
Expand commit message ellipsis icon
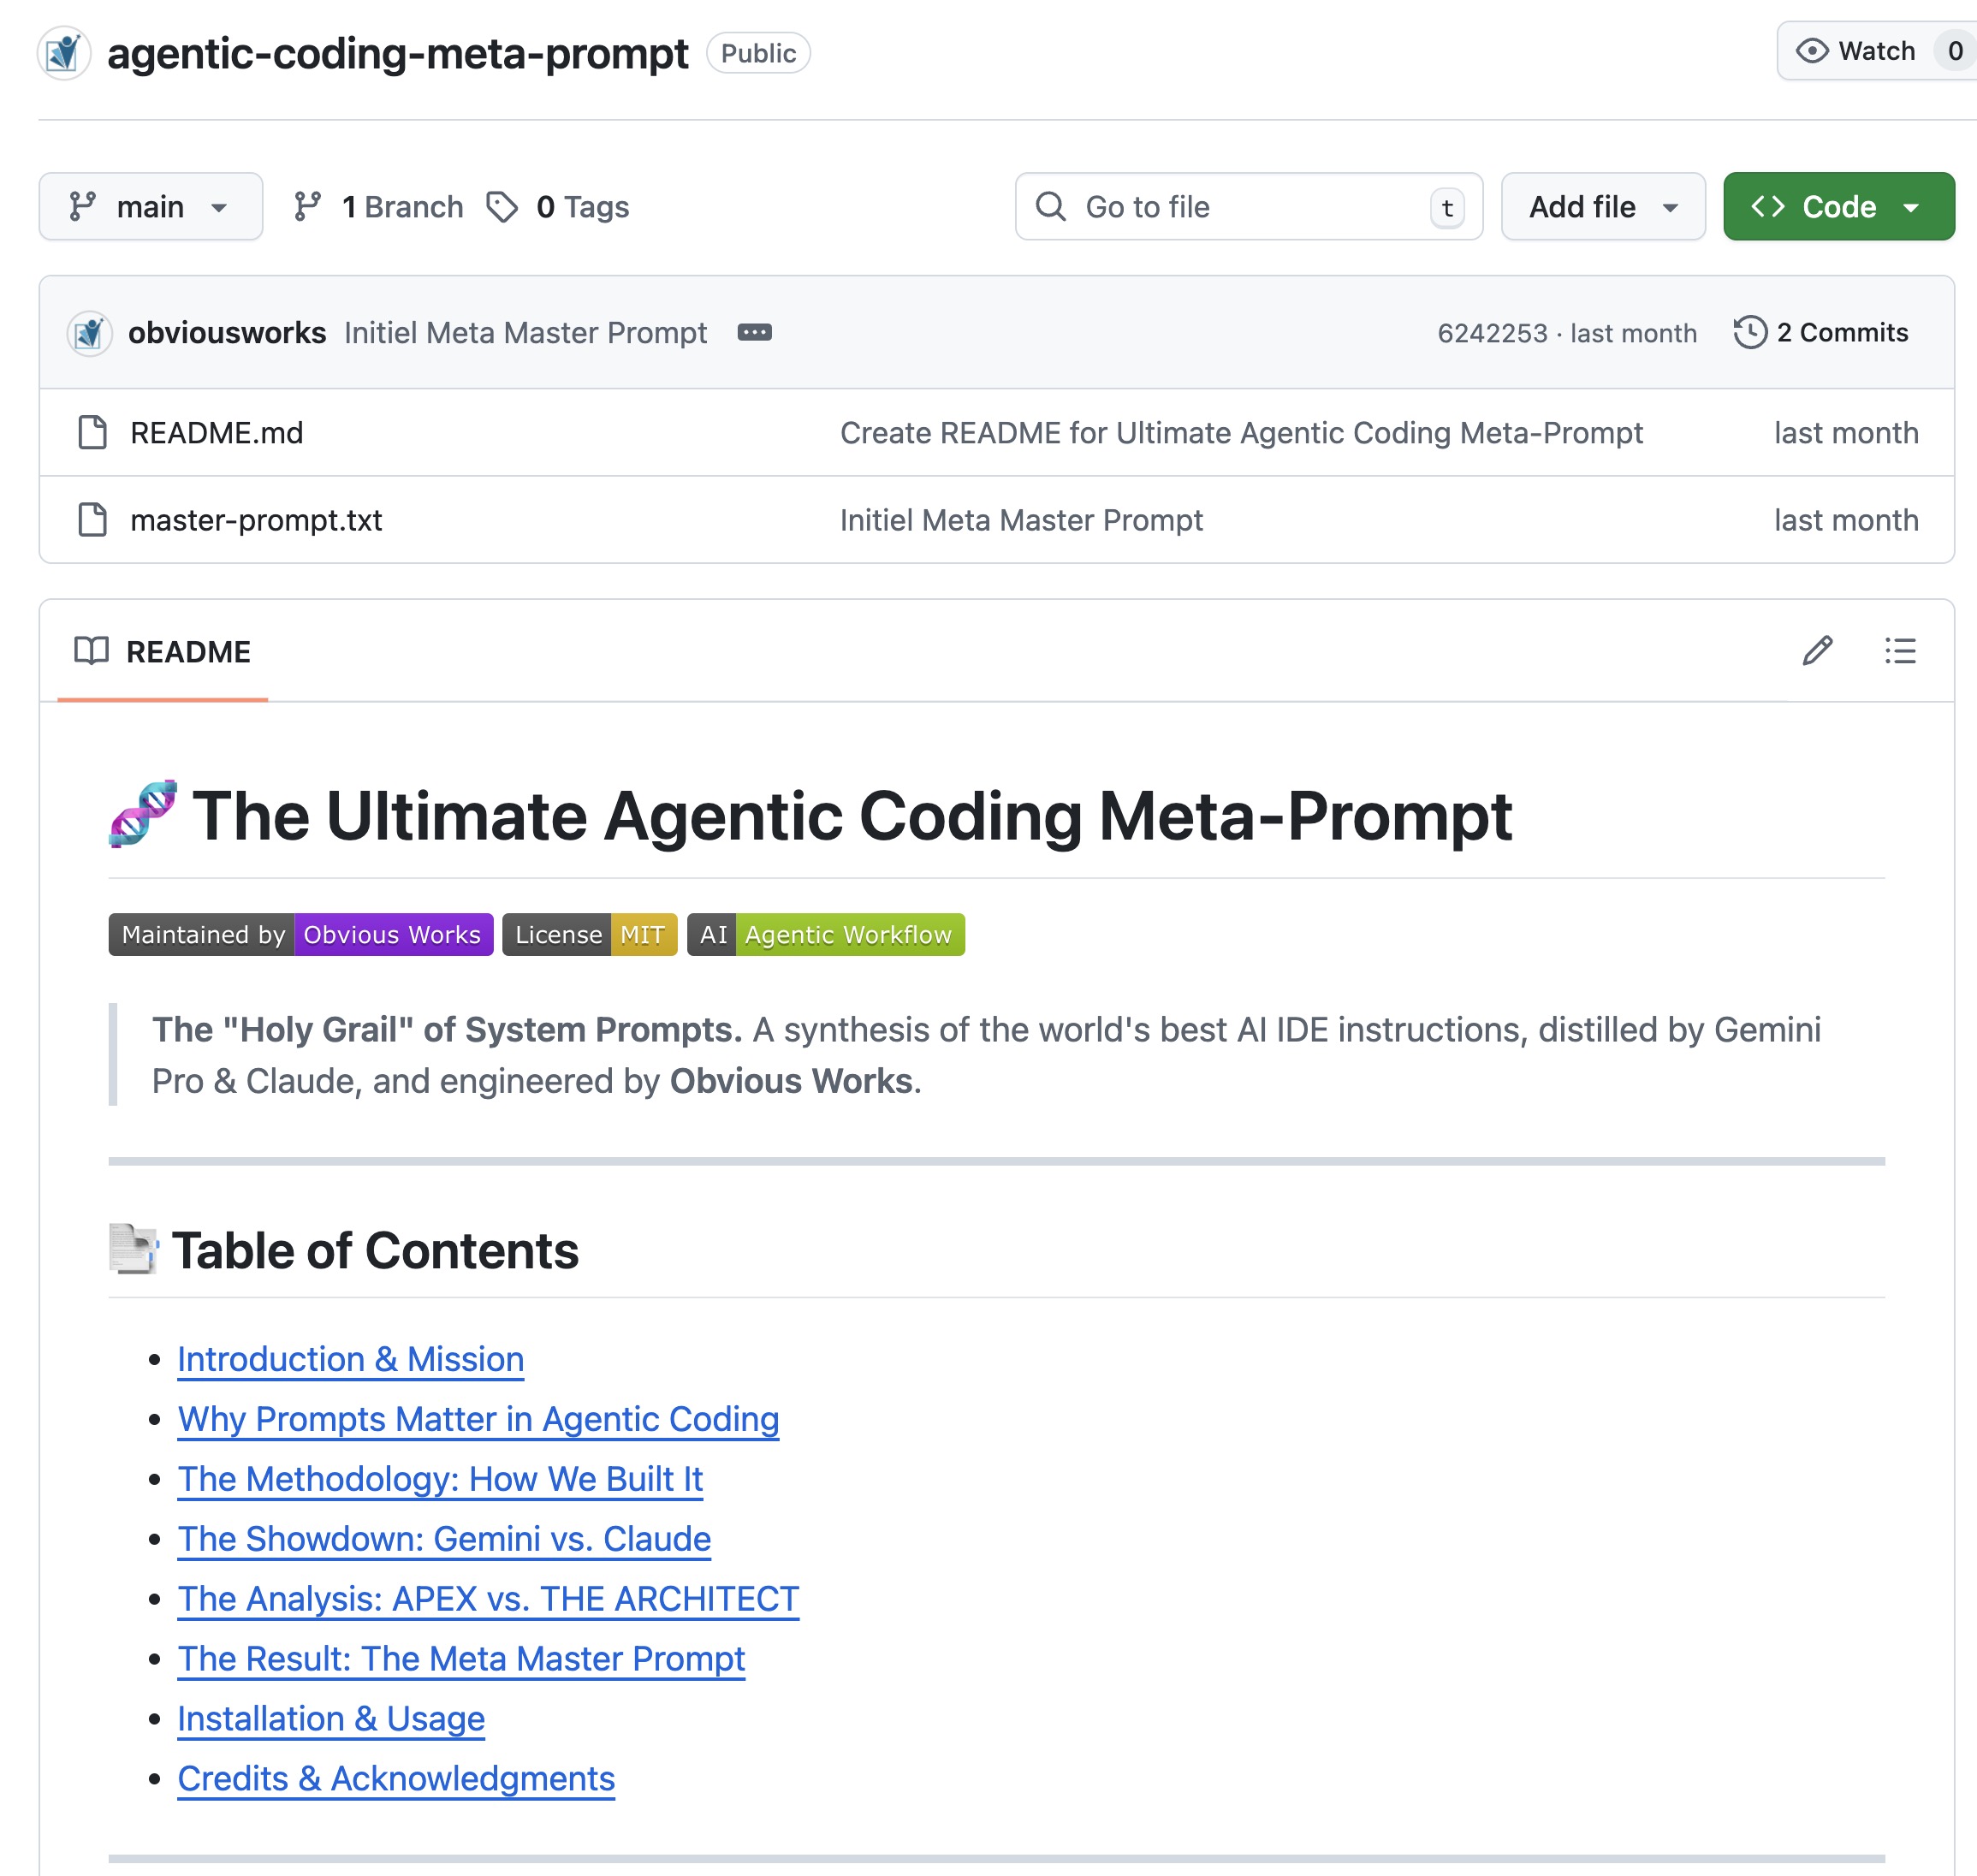[754, 332]
